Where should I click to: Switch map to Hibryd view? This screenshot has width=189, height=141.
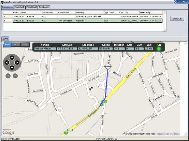click(25, 45)
